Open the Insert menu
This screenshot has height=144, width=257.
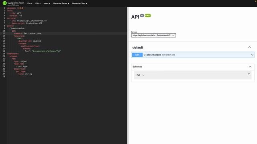47,4
